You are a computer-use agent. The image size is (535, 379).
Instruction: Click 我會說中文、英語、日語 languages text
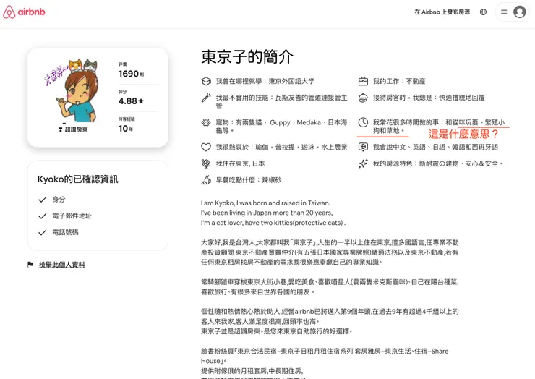click(435, 147)
